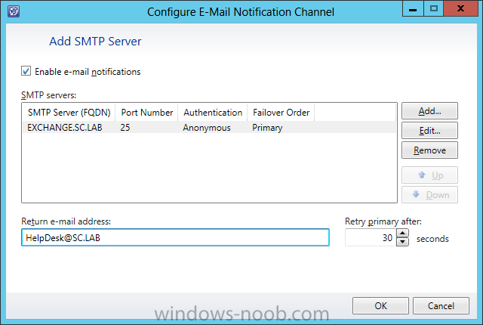Cancel the SMTP server dialog
The image size is (483, 325).
[x=441, y=305]
